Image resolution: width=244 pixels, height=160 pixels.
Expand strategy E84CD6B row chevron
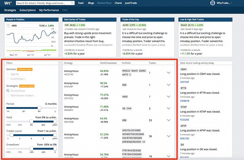click(168, 120)
